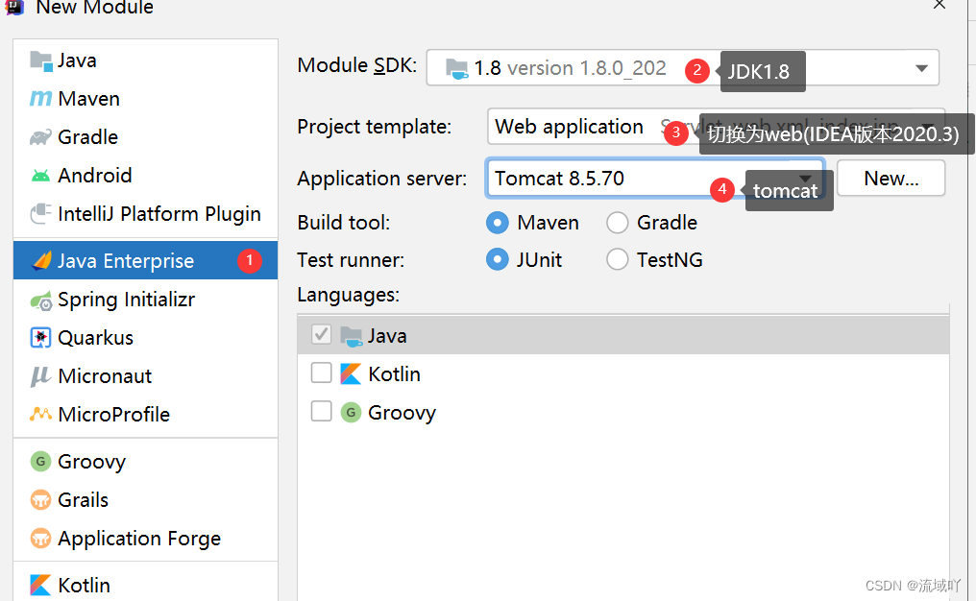Click the Groovy icon in the sidebar
The image size is (976, 601).
click(x=40, y=462)
